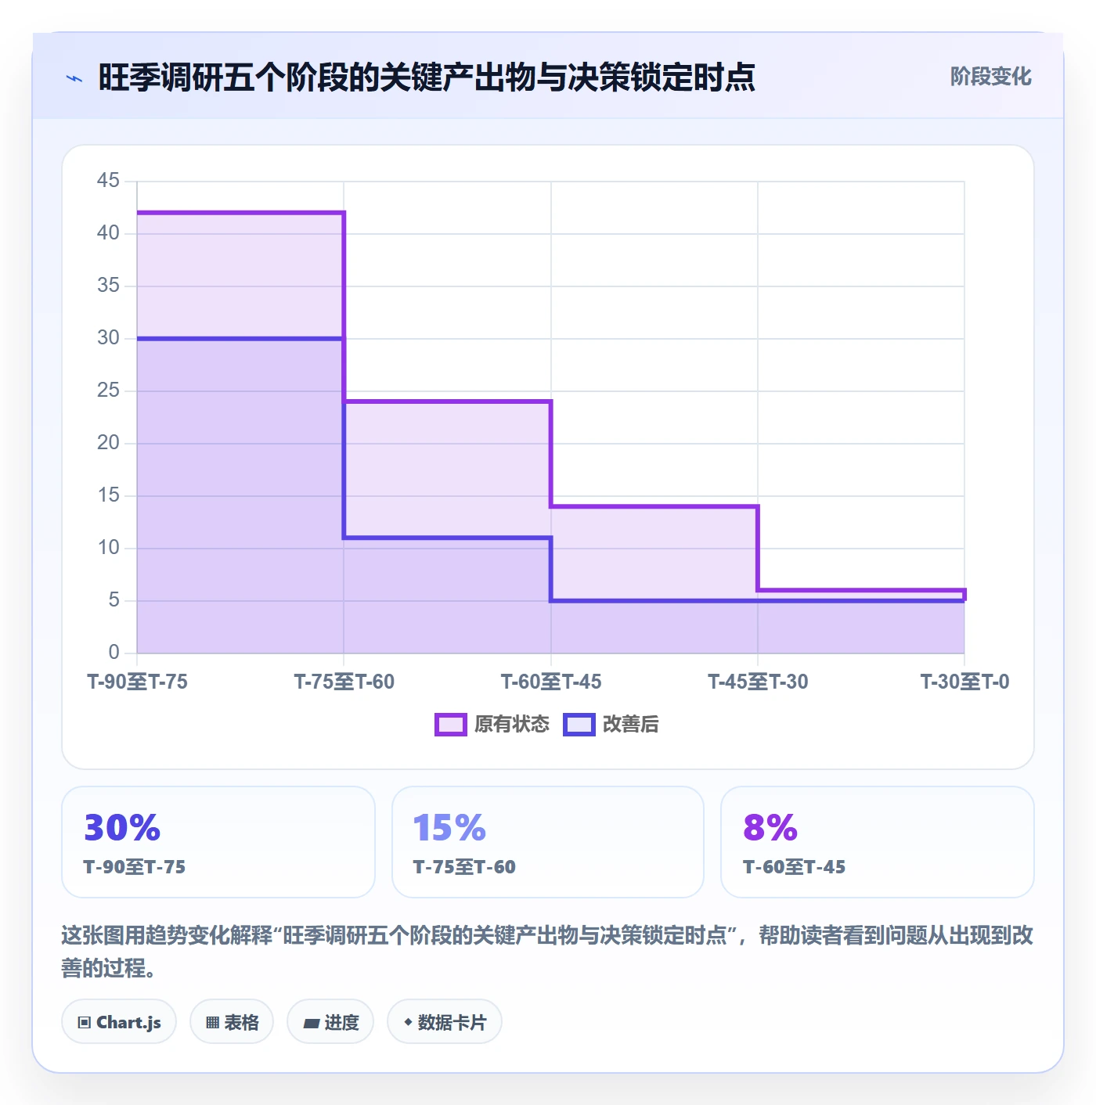This screenshot has width=1096, height=1105.
Task: Click the diamond icon in 数据卡片 tag
Action: [x=408, y=1022]
